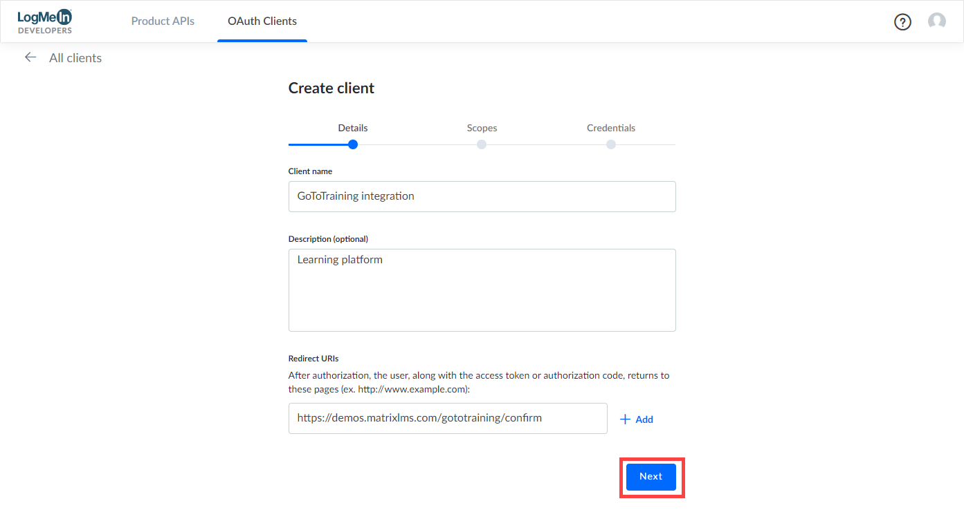Viewport: 964px width, 530px height.
Task: Click the Scopes step progress dot
Action: [482, 144]
